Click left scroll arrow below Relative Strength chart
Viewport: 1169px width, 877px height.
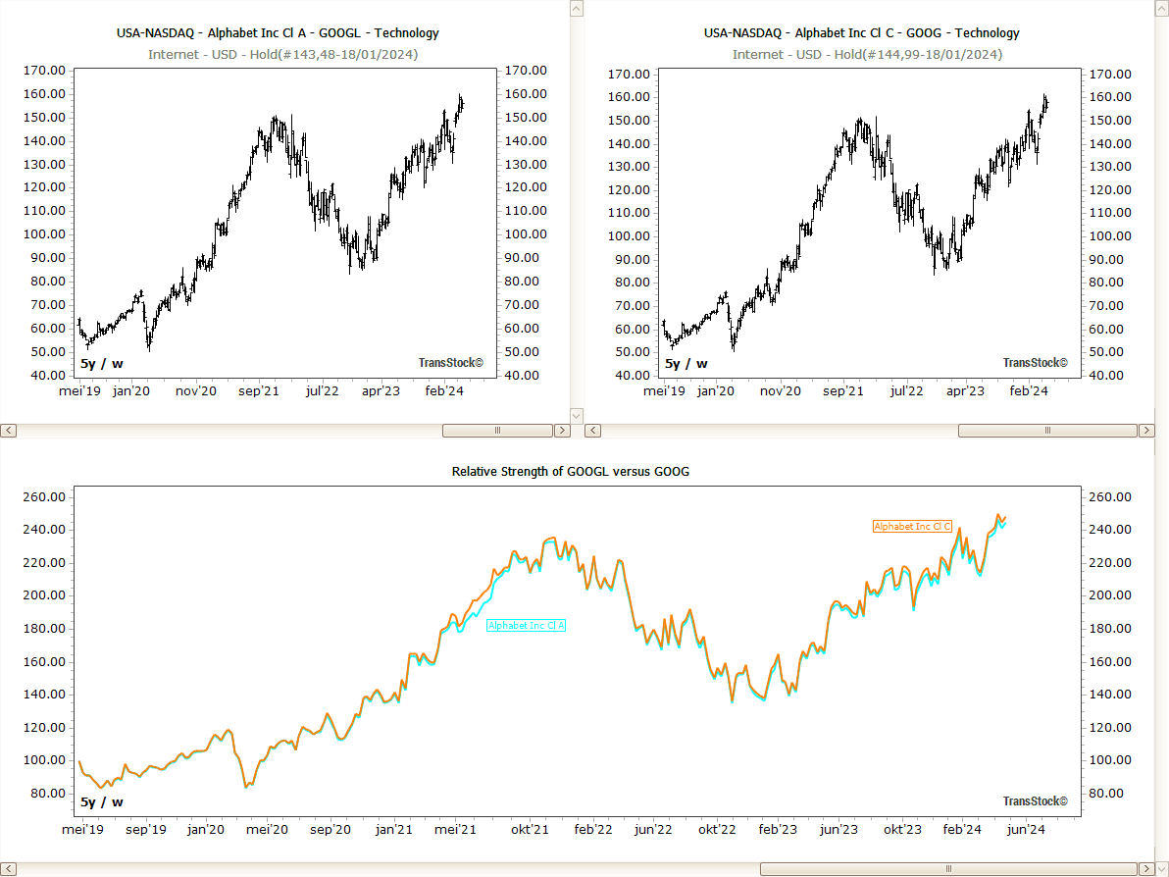point(8,868)
